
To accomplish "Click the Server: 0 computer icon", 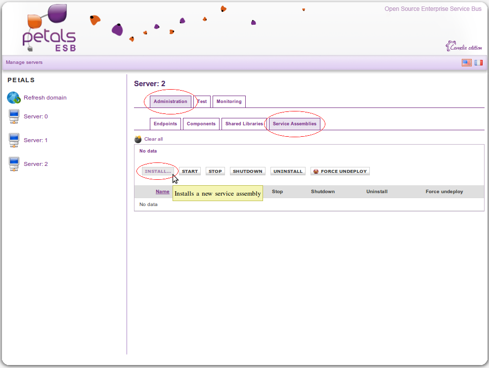I will pos(14,117).
